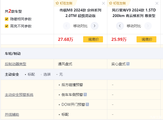This screenshot has height=120, width=163.
Task: Select the 25.99万 price
Action: click(x=119, y=39)
